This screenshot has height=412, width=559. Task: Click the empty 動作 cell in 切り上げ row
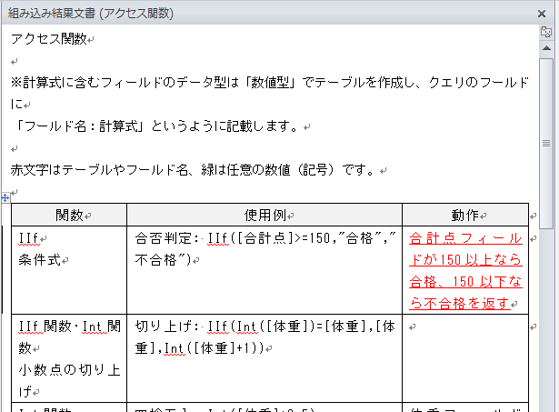[465, 358]
